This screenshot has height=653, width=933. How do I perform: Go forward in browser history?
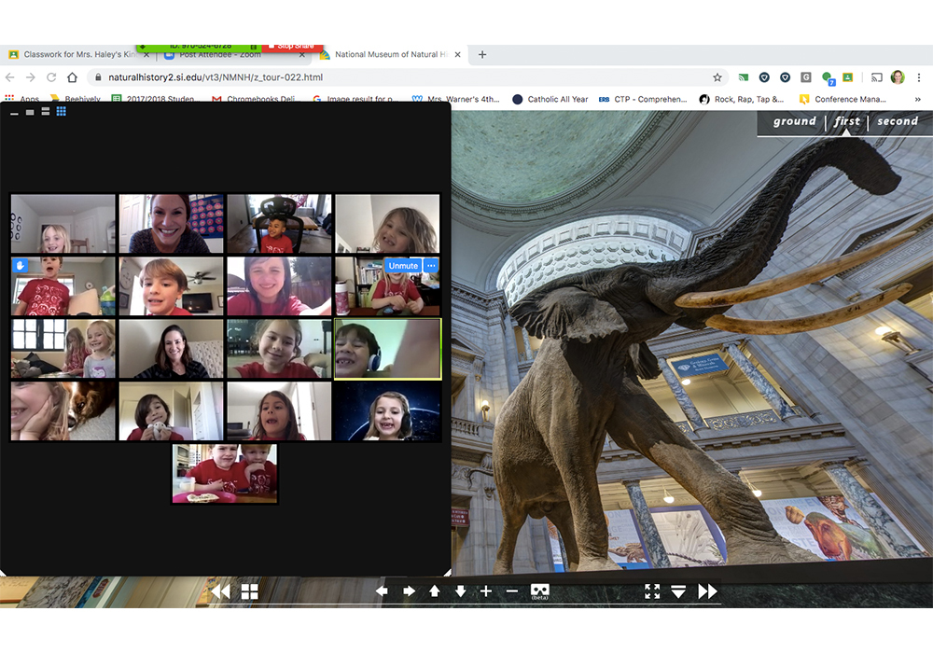pos(31,77)
